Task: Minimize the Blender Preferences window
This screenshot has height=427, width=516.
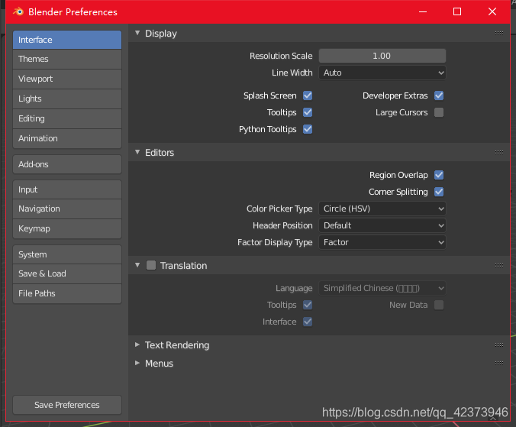Action: coord(423,12)
